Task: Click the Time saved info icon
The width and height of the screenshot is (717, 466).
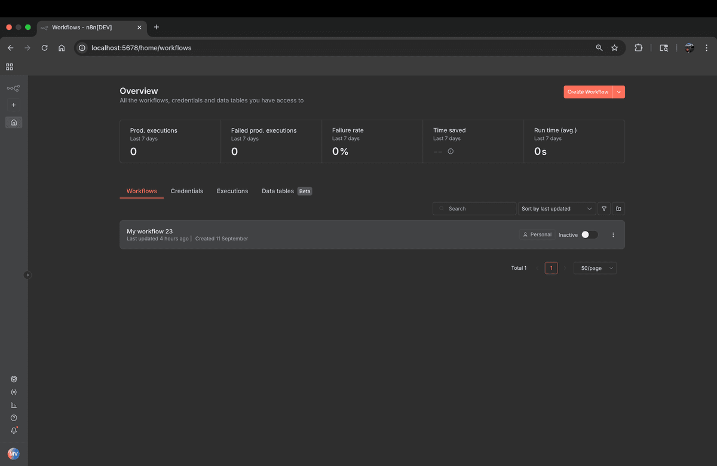Action: click(x=451, y=151)
